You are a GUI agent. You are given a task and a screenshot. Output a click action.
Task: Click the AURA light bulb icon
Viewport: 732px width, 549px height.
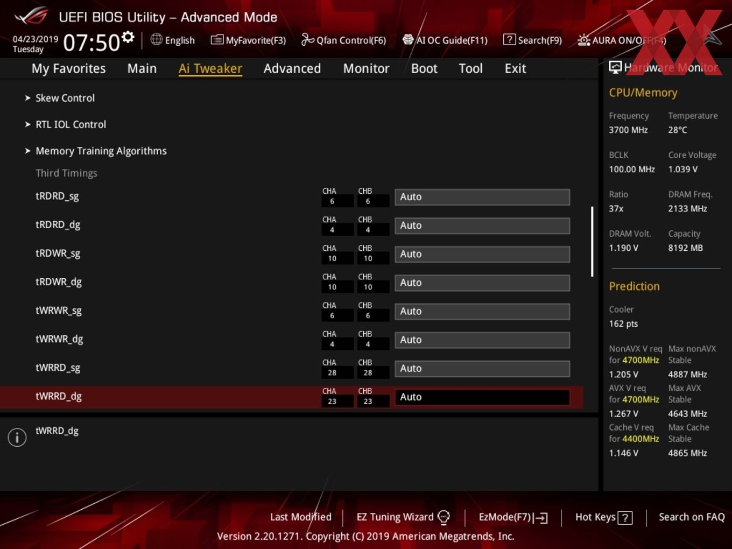pos(583,40)
